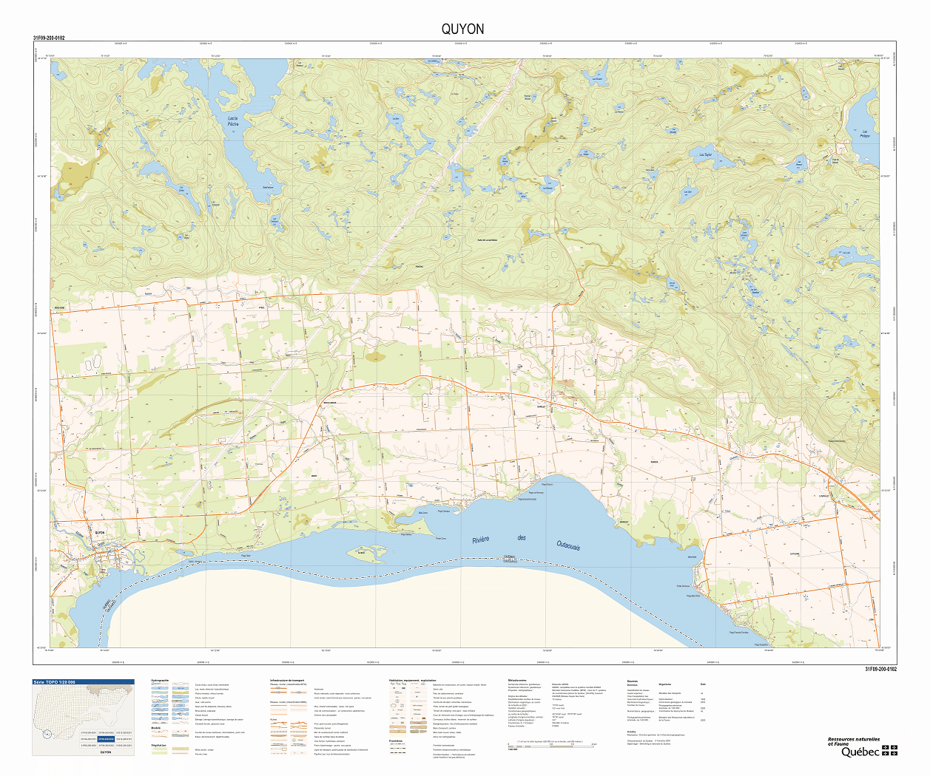930x776 pixels.
Task: Click the Lac Philippe label
Action: pyautogui.click(x=865, y=135)
